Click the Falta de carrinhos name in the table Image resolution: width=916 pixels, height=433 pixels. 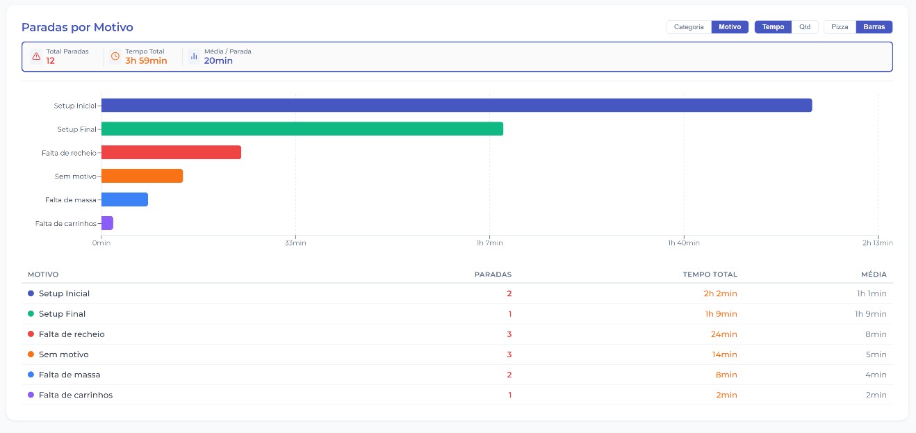76,395
